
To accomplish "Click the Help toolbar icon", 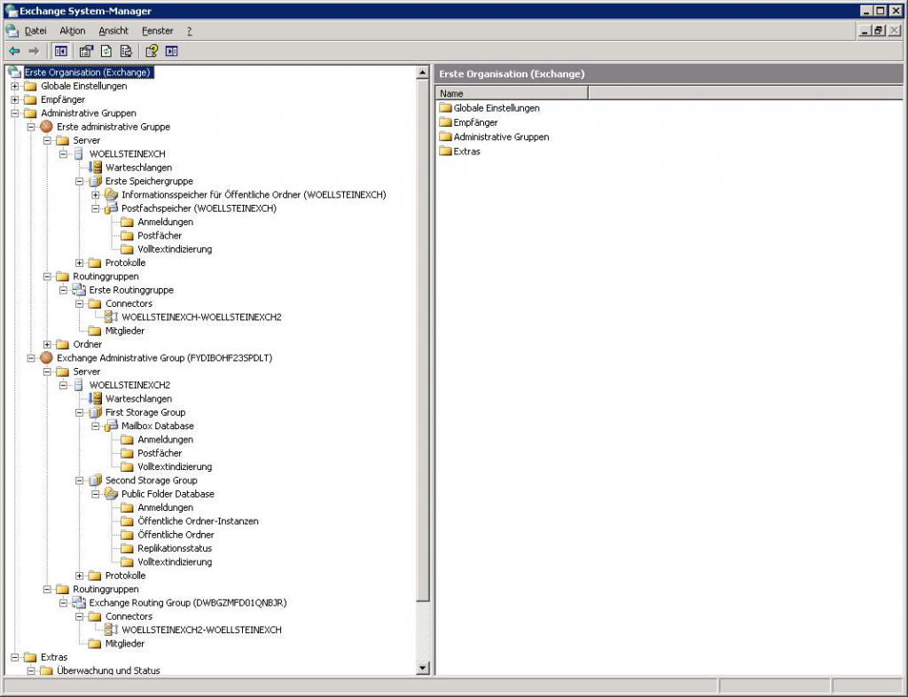I will (152, 51).
